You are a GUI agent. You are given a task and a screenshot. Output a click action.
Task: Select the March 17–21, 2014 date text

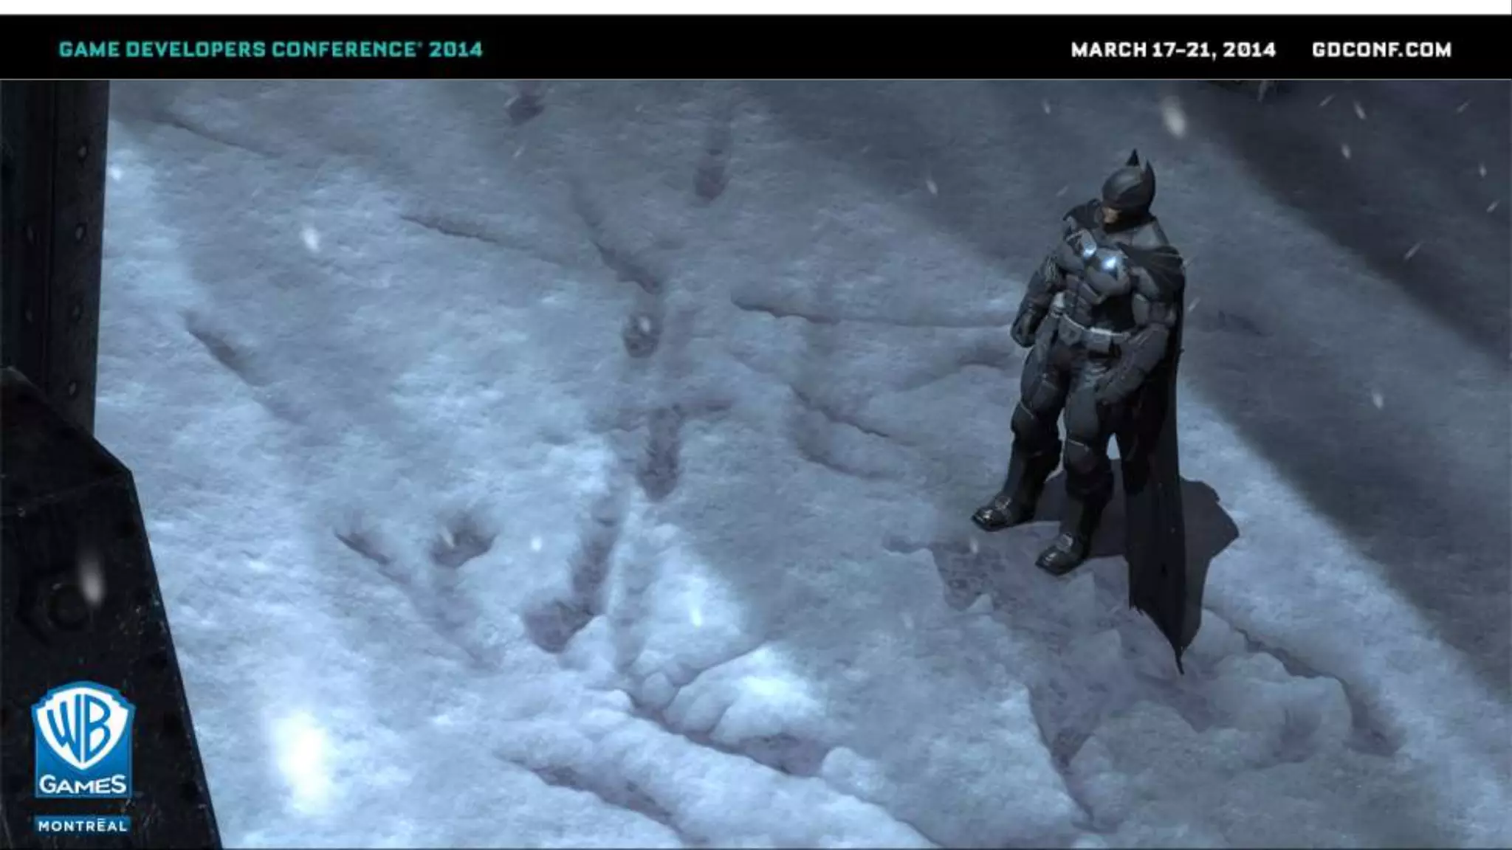point(1172,49)
